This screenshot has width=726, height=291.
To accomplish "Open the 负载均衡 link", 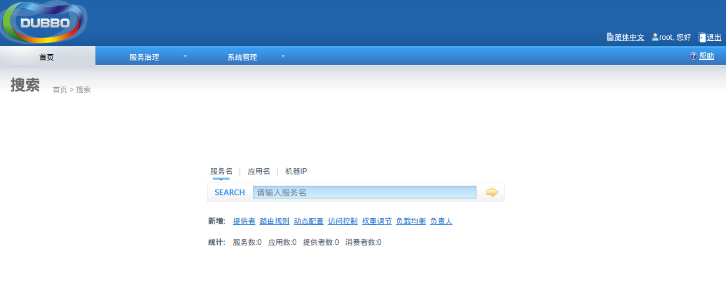I will tap(410, 221).
